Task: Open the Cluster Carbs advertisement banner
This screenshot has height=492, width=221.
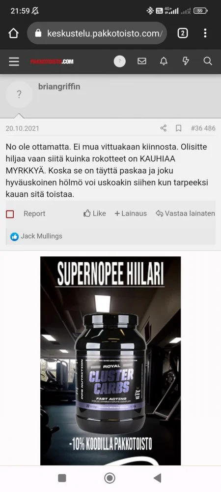Action: [x=110, y=361]
